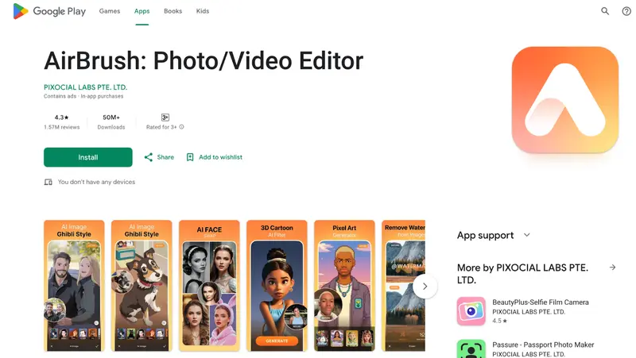Select the Apps tab
This screenshot has height=358, width=636.
pos(142,11)
